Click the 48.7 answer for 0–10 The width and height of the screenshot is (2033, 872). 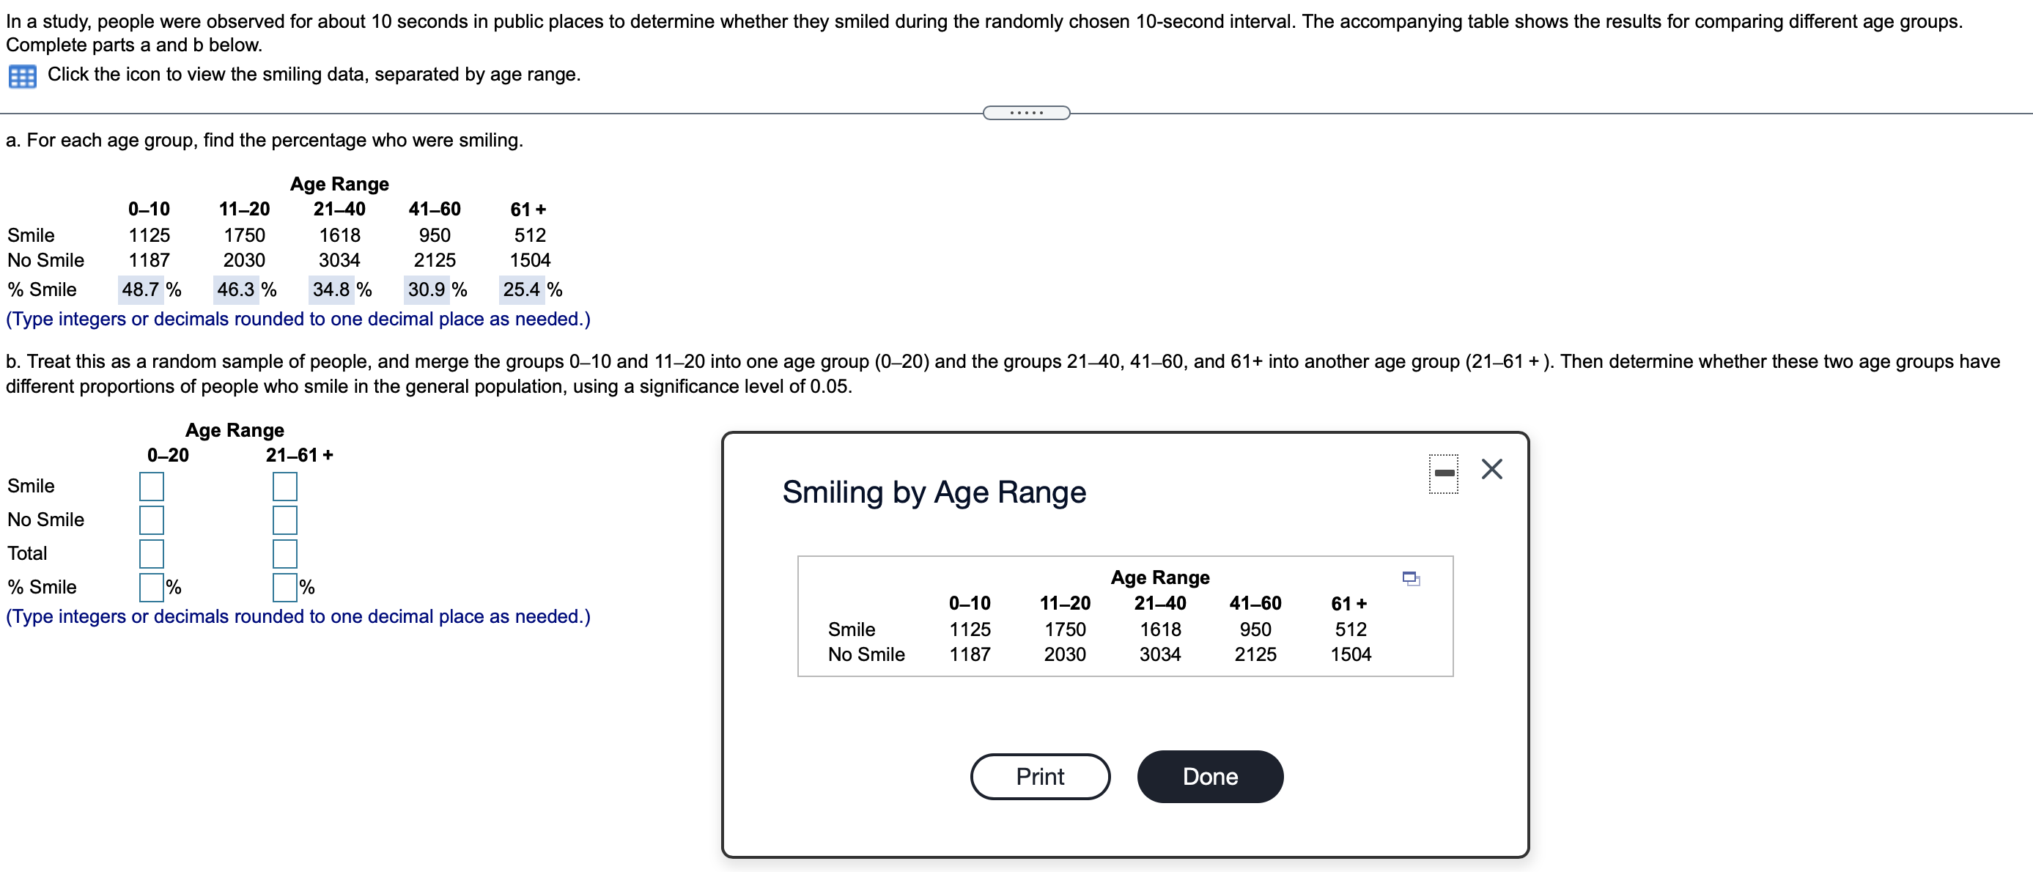pyautogui.click(x=141, y=289)
